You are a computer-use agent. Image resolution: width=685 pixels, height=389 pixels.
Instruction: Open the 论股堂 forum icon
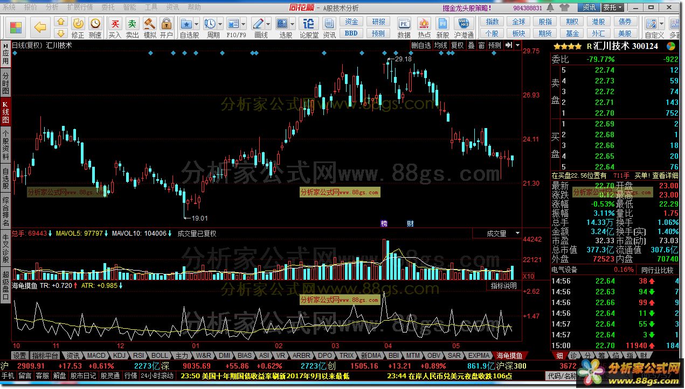pyautogui.click(x=309, y=27)
